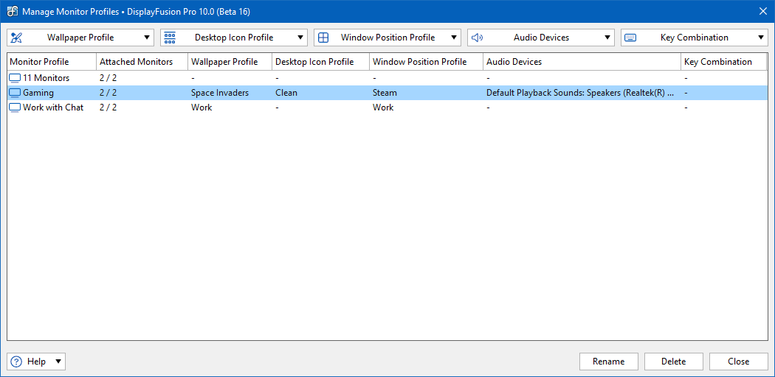Click the monitor icon beside Gaming
The width and height of the screenshot is (775, 377).
(x=15, y=93)
